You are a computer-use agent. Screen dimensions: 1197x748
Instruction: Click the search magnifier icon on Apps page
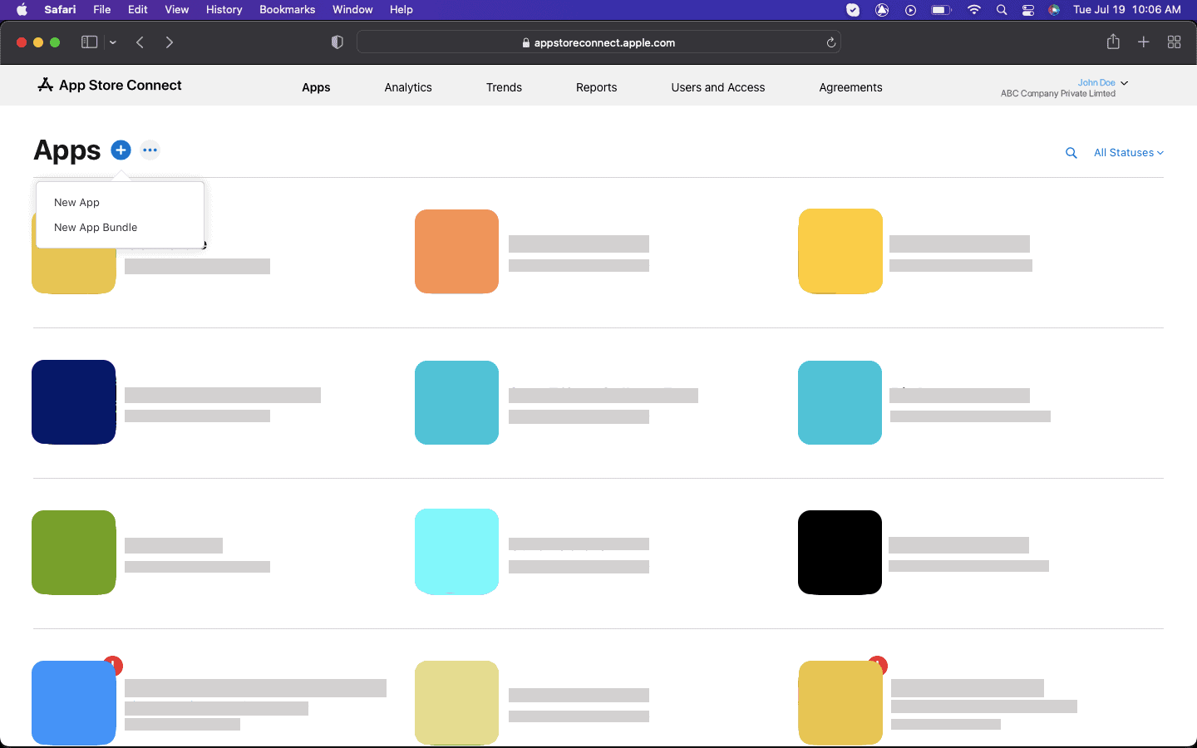(x=1071, y=153)
